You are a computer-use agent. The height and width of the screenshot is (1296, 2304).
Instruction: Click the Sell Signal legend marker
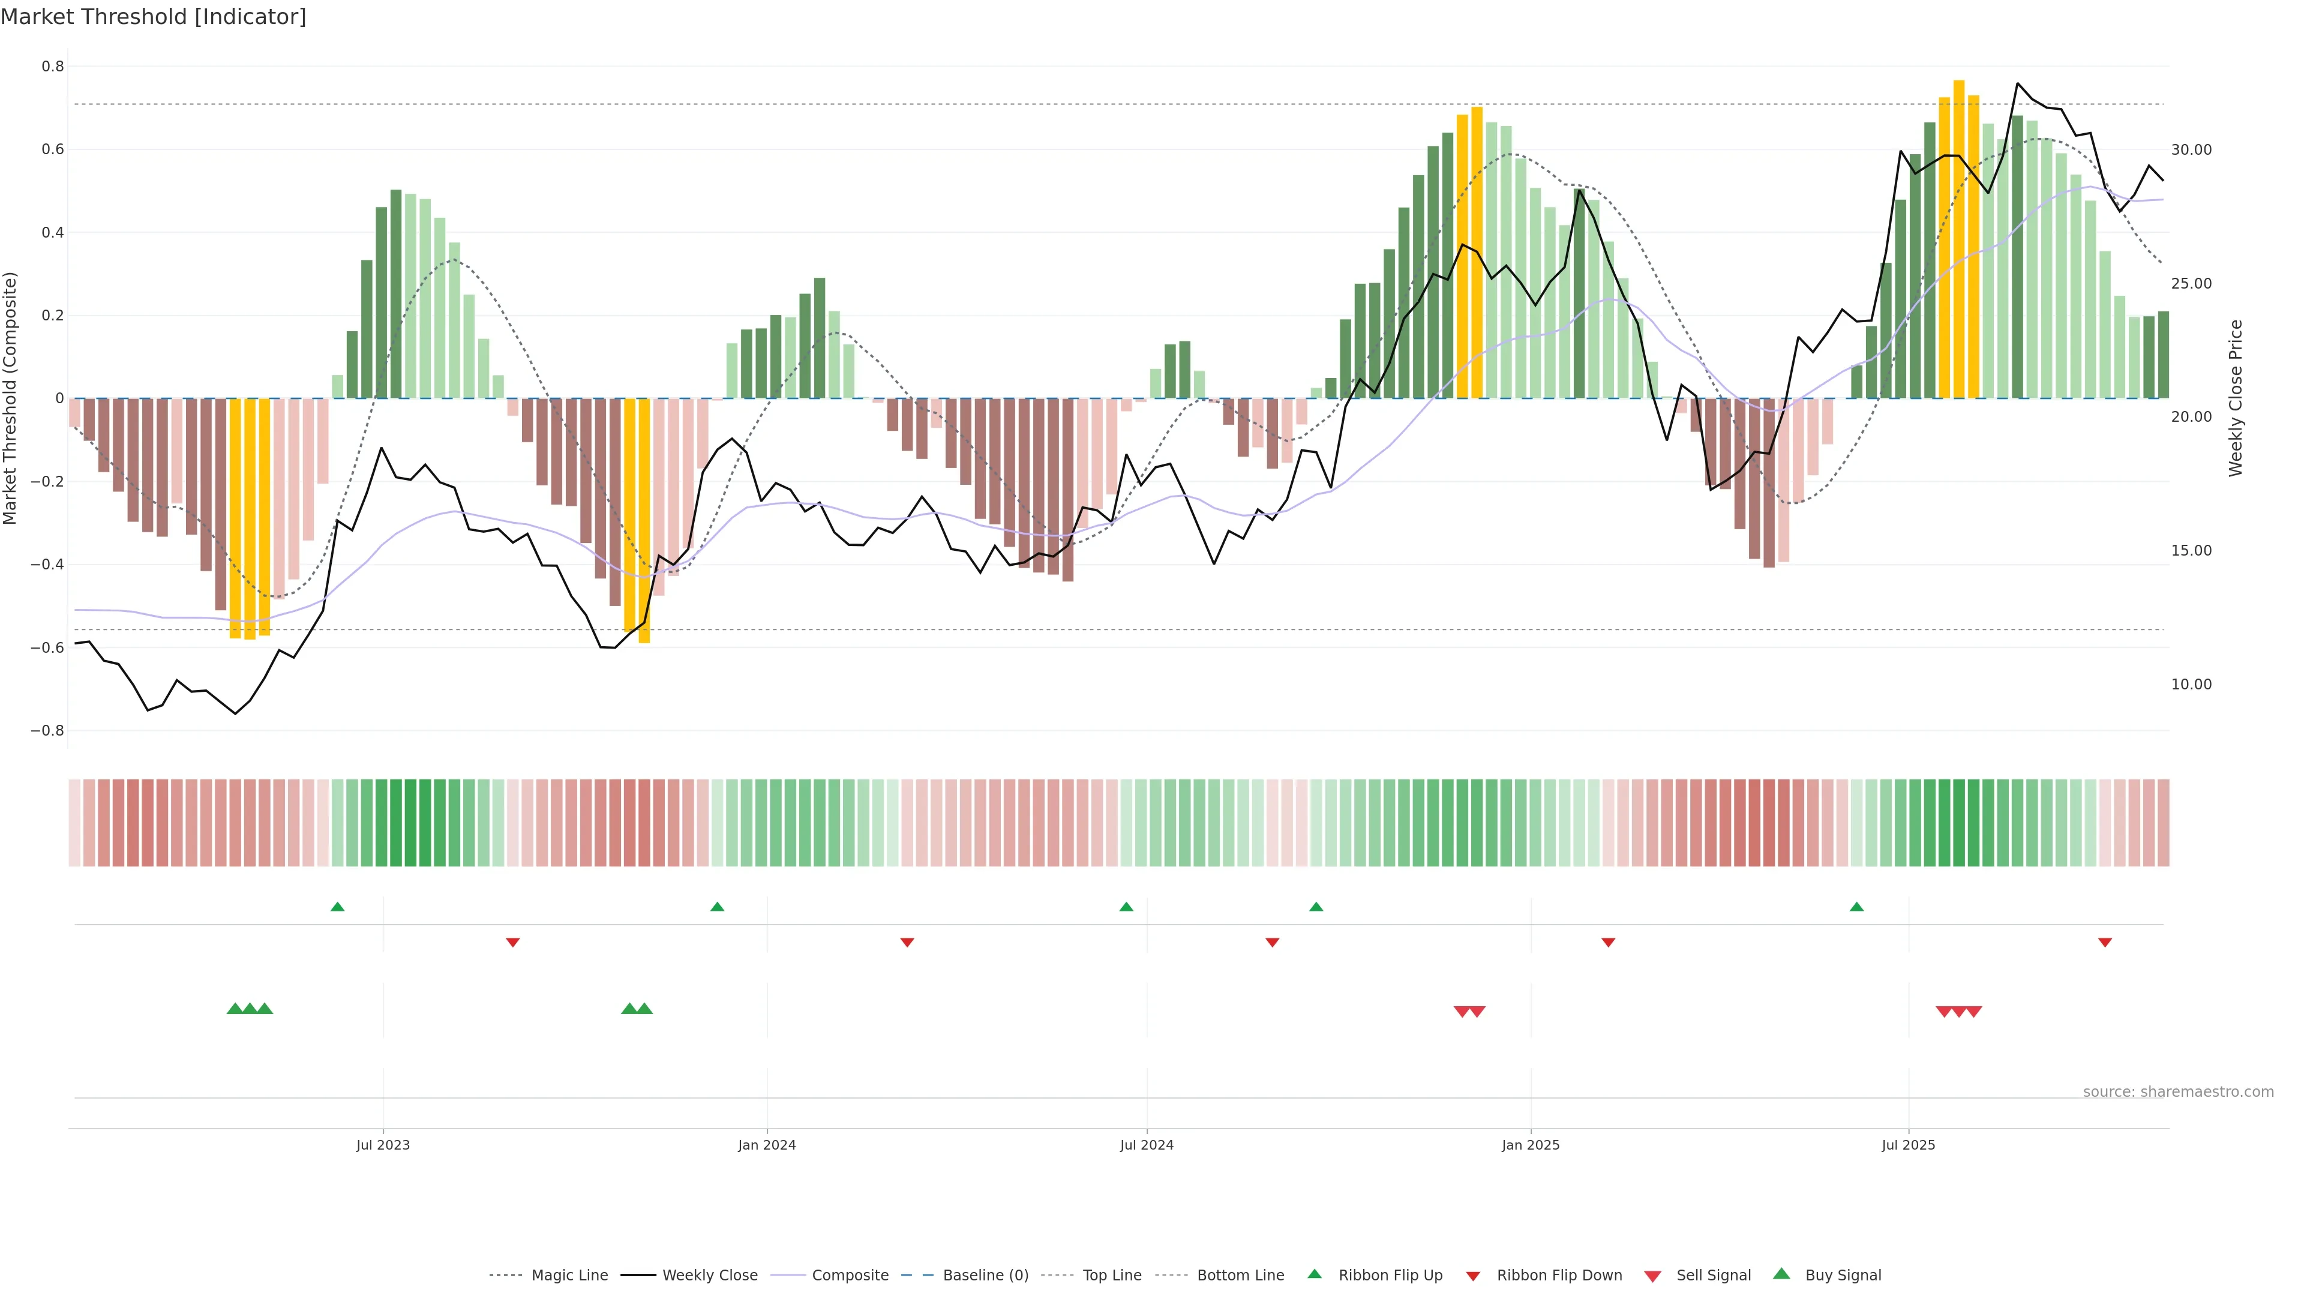pyautogui.click(x=1653, y=1276)
